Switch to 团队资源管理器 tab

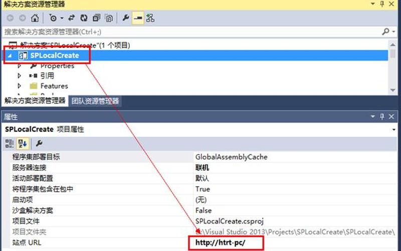pyautogui.click(x=95, y=101)
